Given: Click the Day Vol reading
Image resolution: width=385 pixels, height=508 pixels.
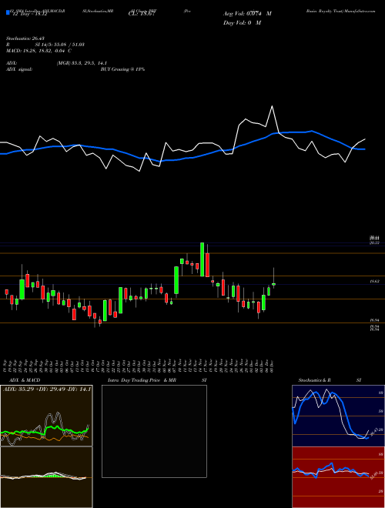Looking at the screenshot, I should (x=242, y=23).
